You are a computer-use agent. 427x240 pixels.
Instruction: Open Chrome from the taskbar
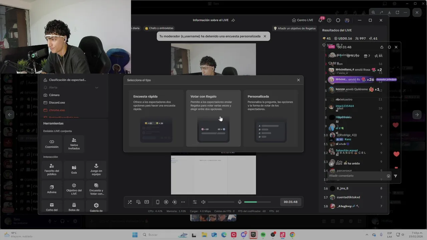[292, 235]
